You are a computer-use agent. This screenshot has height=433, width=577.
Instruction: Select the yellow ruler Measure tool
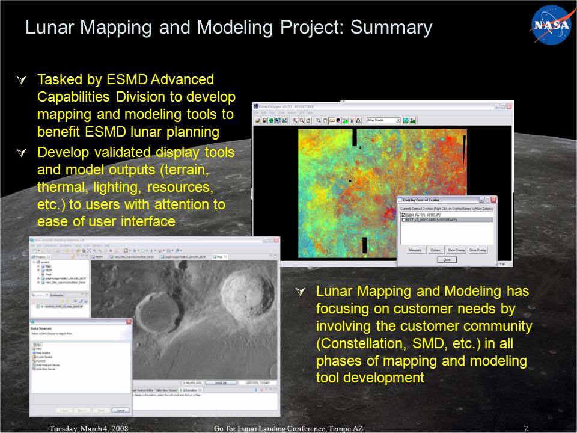[332, 121]
